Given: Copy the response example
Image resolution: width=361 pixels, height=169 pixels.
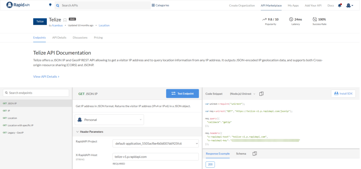Looking at the screenshot, I should [255, 154].
